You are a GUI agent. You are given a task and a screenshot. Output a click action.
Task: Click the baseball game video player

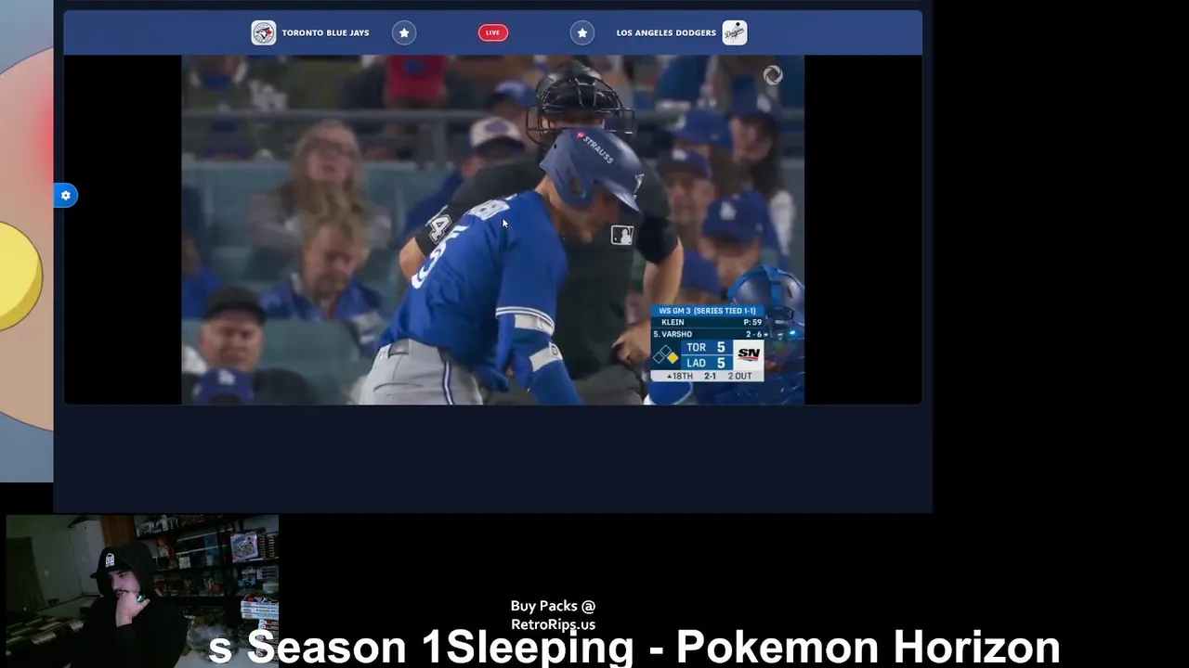pos(492,229)
